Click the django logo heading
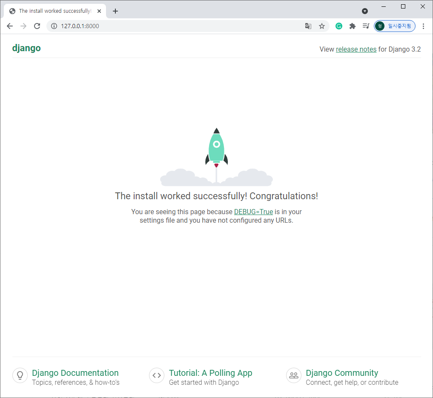The width and height of the screenshot is (433, 398). tap(26, 48)
